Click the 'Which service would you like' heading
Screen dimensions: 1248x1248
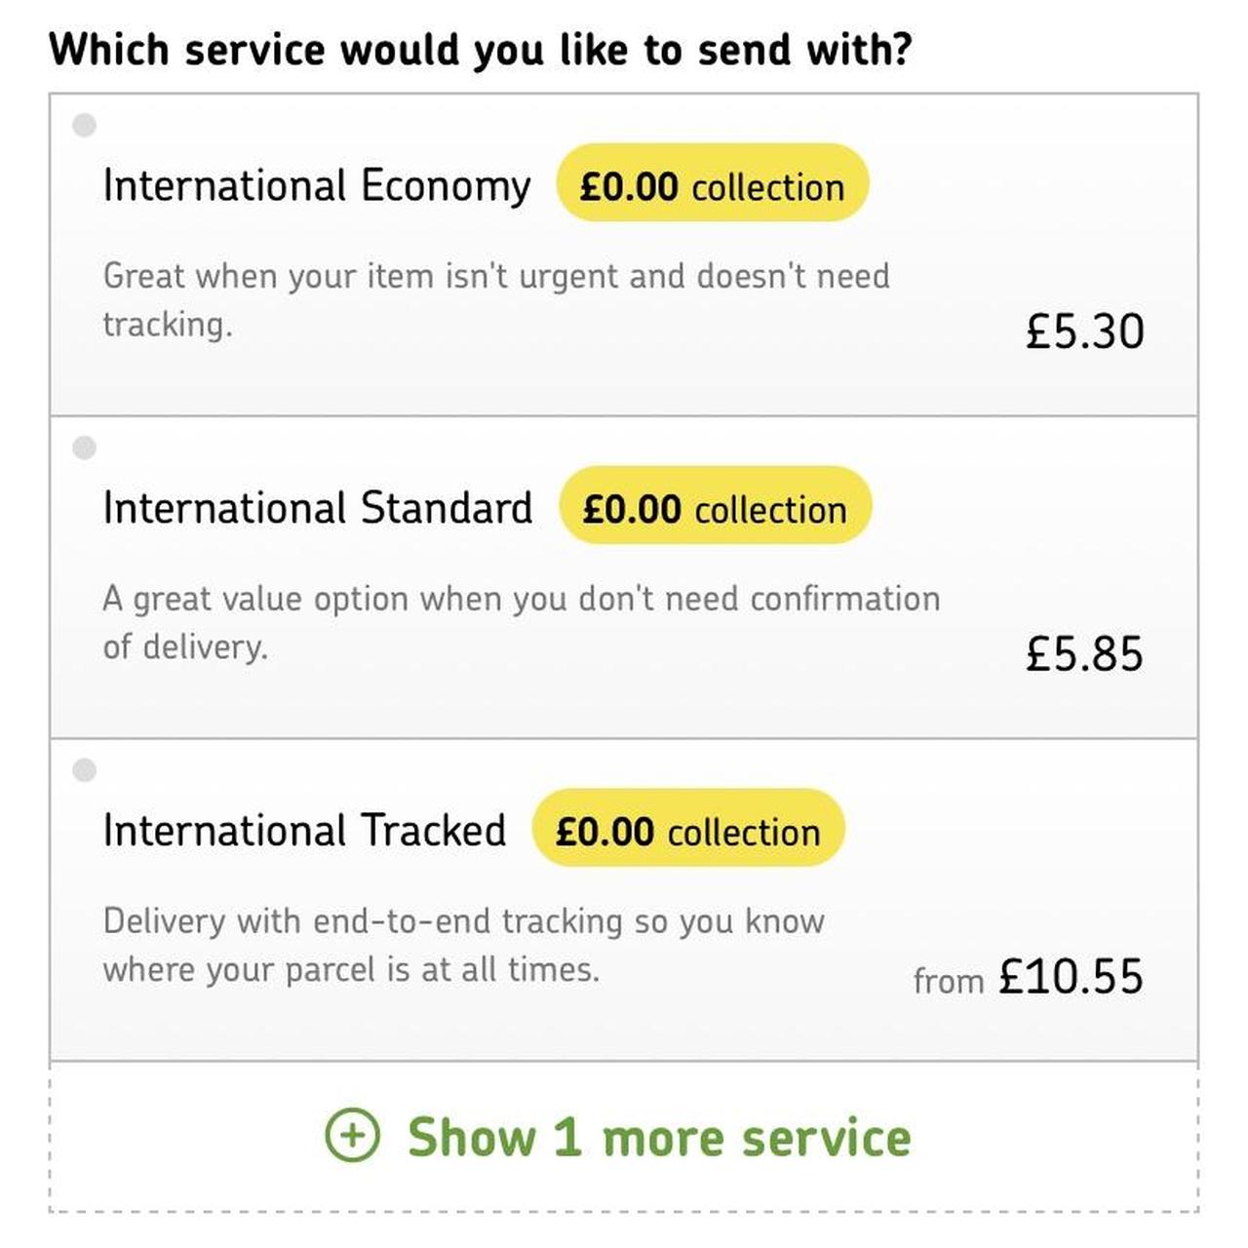pyautogui.click(x=481, y=49)
